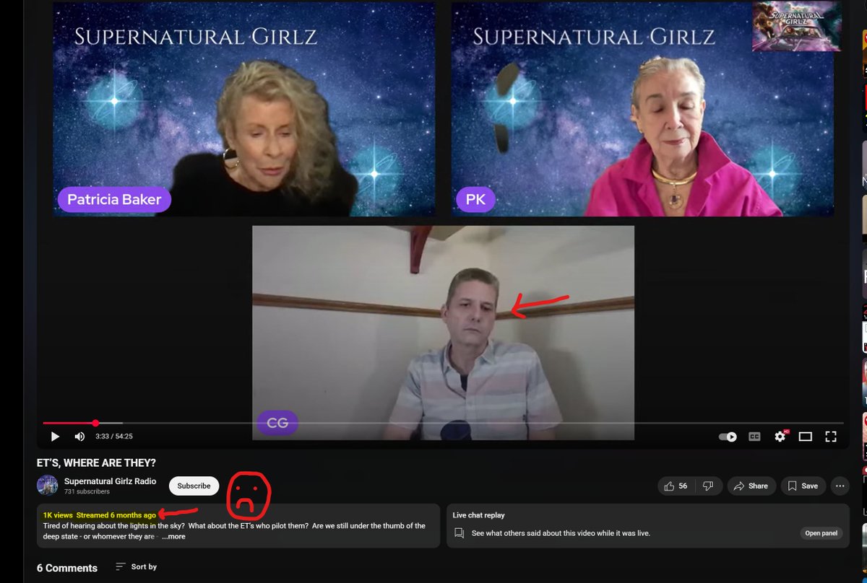Click the video title ET'S, WHERE ARE THEY?
Image resolution: width=867 pixels, height=583 pixels.
click(x=96, y=463)
